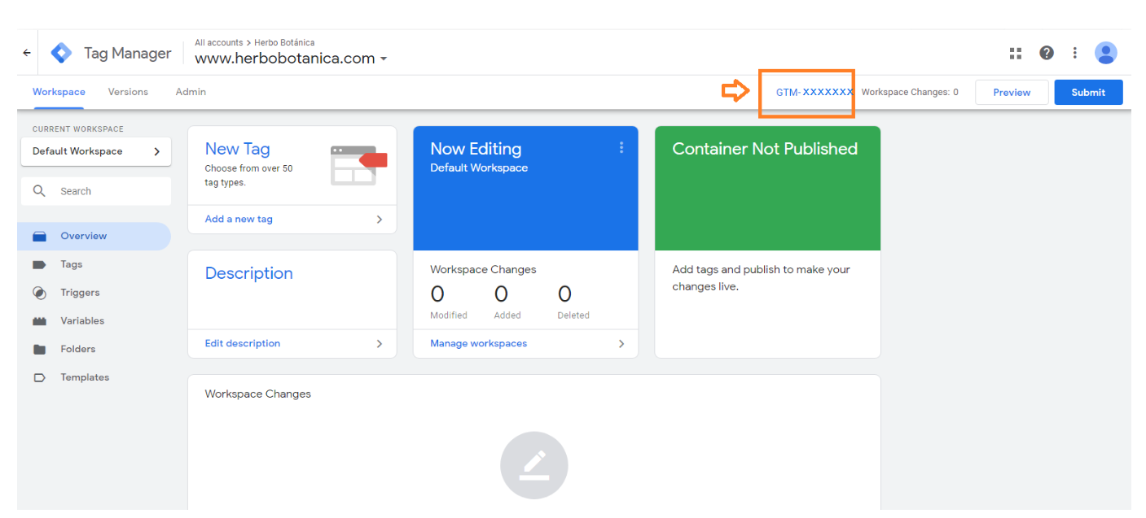Screen dimensions: 1146x518
Task: Click the chevron next to Add a new tag
Action: [x=380, y=220]
